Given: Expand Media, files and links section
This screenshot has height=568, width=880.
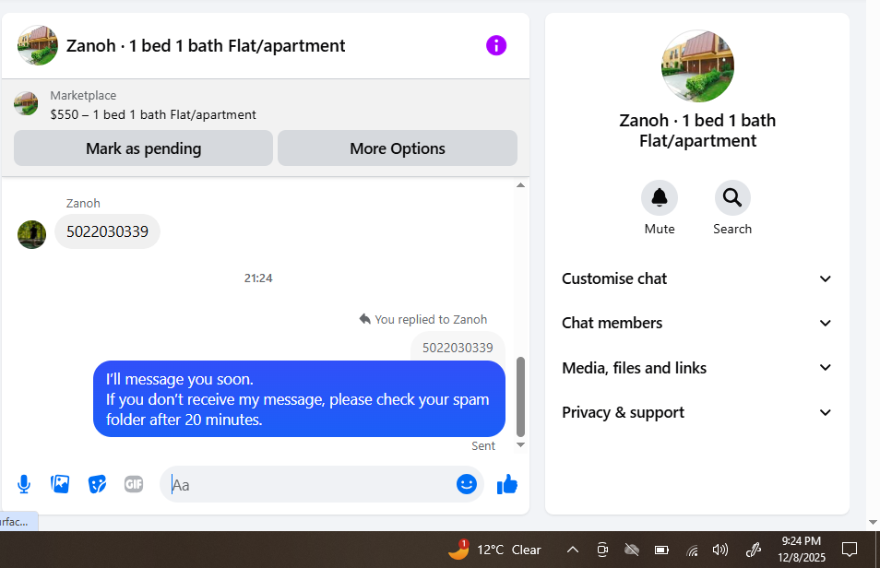Looking at the screenshot, I should [697, 368].
